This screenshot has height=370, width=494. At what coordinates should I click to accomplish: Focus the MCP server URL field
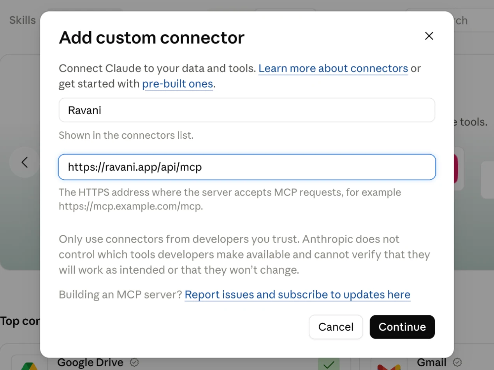click(247, 167)
